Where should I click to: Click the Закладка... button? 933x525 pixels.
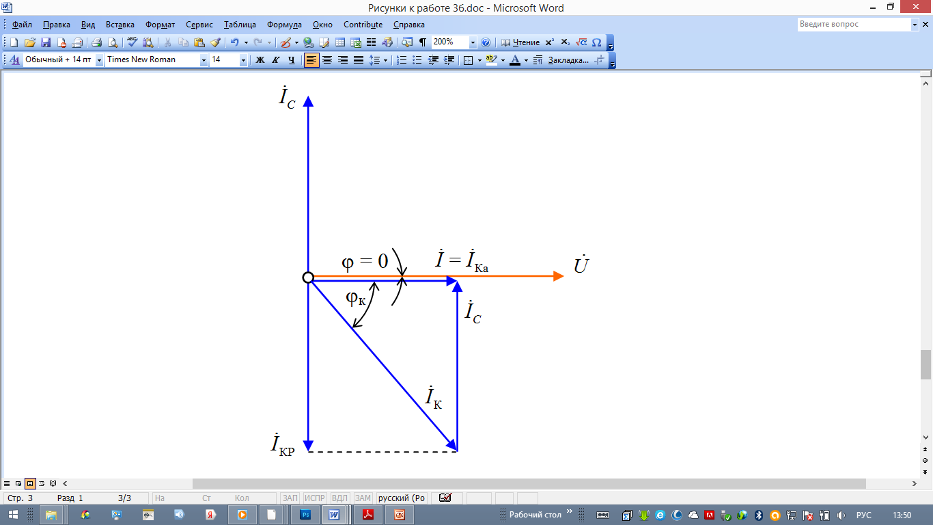click(x=568, y=60)
